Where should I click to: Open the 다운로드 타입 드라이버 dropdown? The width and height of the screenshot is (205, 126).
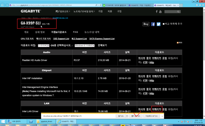tap(44, 45)
